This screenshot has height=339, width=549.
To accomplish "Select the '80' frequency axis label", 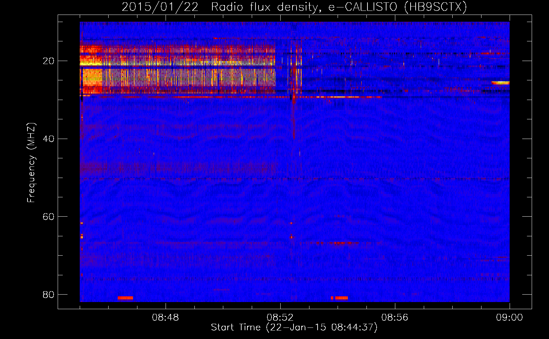I will pos(49,294).
